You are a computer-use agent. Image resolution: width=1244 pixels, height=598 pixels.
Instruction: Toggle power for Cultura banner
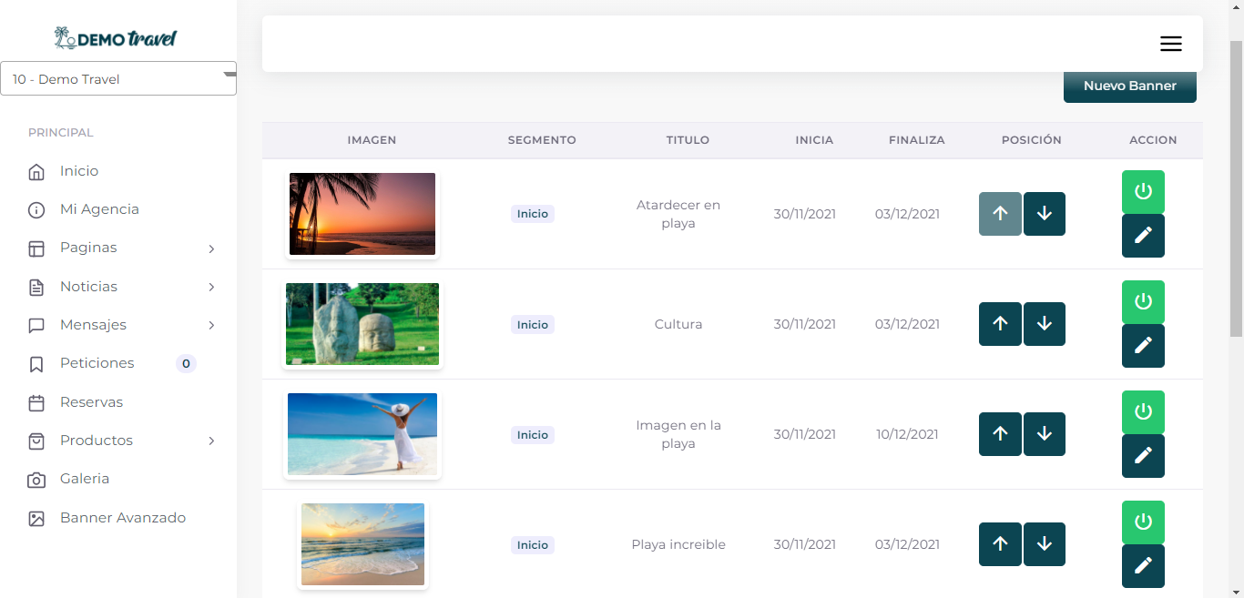coord(1143,302)
